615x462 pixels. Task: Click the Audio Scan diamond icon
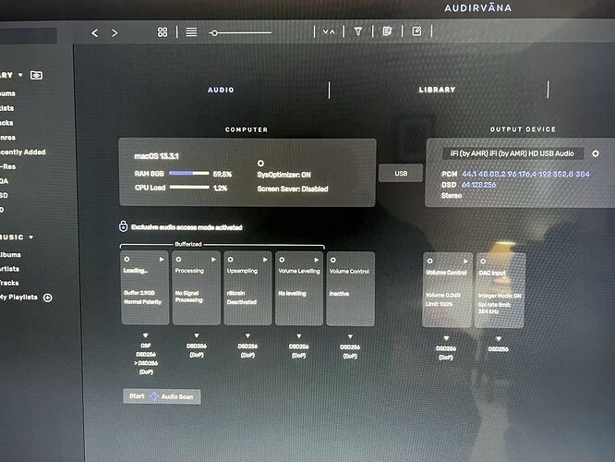point(154,396)
